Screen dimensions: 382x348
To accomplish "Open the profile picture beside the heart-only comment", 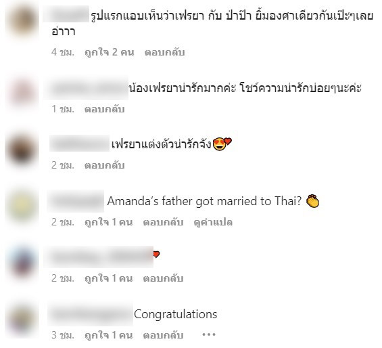I will (22, 263).
